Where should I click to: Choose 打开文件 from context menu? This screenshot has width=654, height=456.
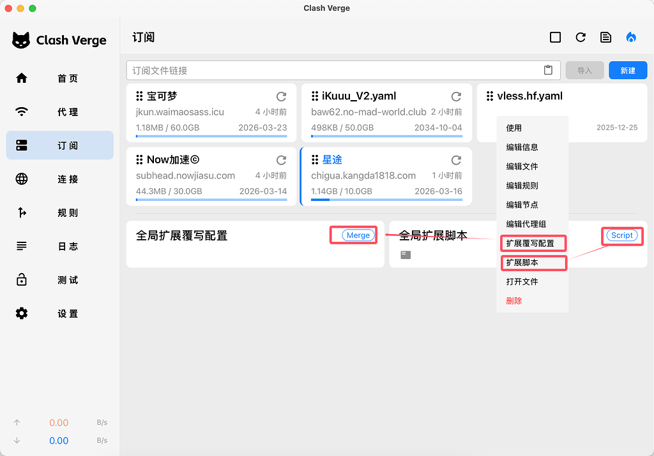pyautogui.click(x=533, y=281)
